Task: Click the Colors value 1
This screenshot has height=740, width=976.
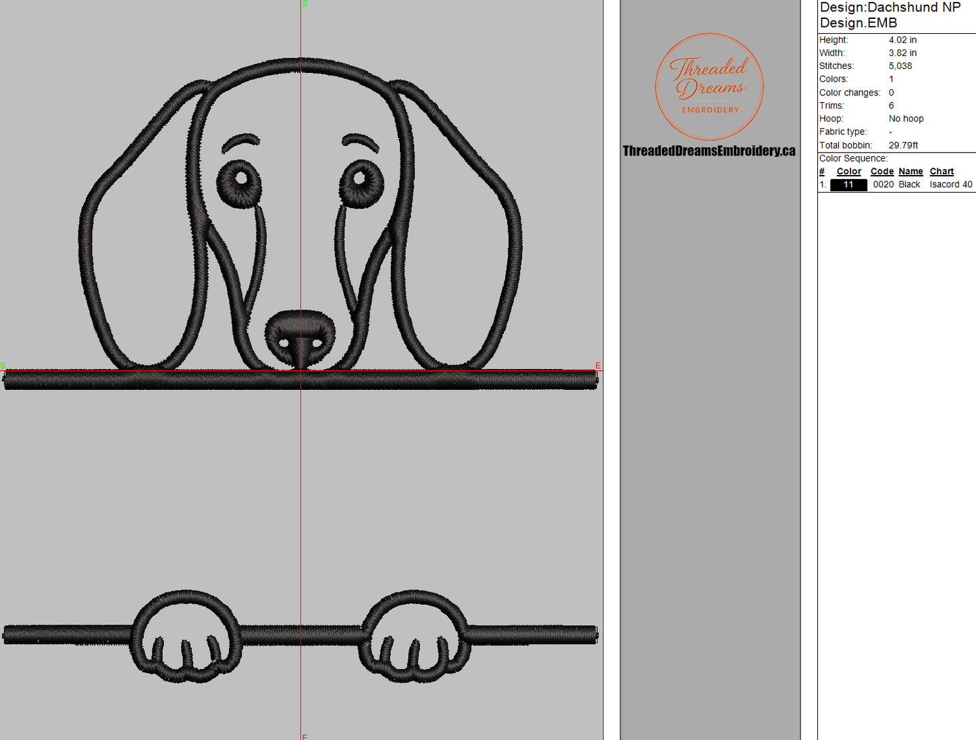Action: tap(892, 79)
